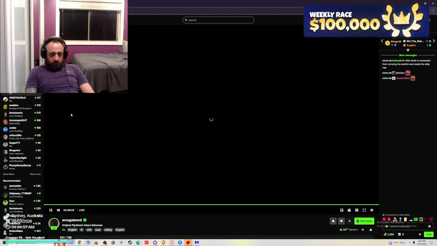Jump to New messages divider in chat

click(408, 55)
